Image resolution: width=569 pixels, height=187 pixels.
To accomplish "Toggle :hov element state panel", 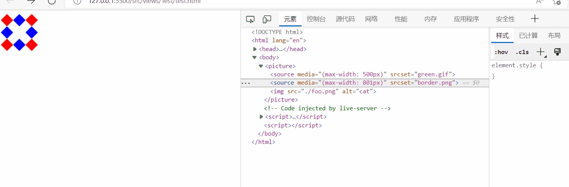I will [x=501, y=52].
